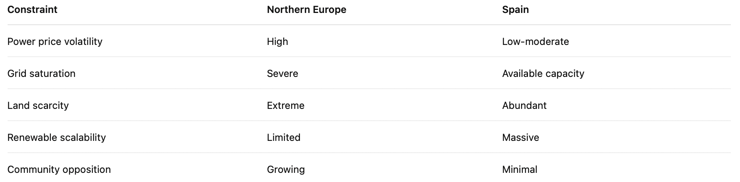Select the Grid saturation cell
This screenshot has width=740, height=182.
pyautogui.click(x=41, y=73)
